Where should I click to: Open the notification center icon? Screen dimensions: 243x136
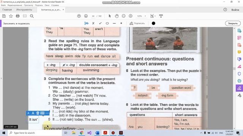click(238, 133)
